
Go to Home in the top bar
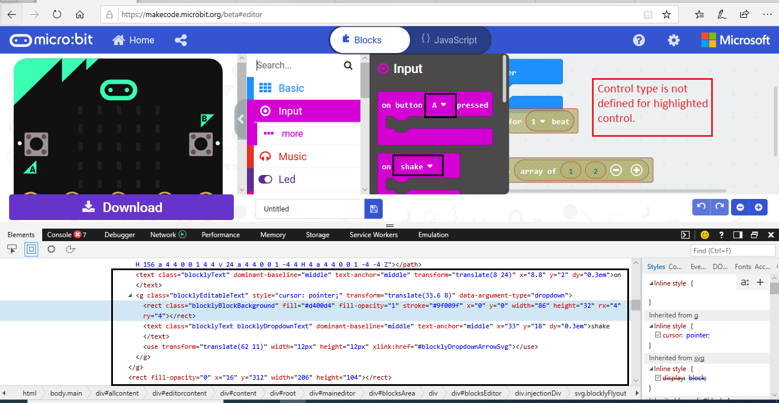[133, 40]
